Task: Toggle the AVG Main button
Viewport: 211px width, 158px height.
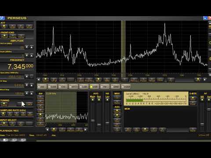Action: tap(93, 100)
